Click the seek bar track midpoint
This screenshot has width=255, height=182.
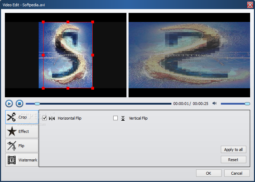pyautogui.click(x=99, y=104)
